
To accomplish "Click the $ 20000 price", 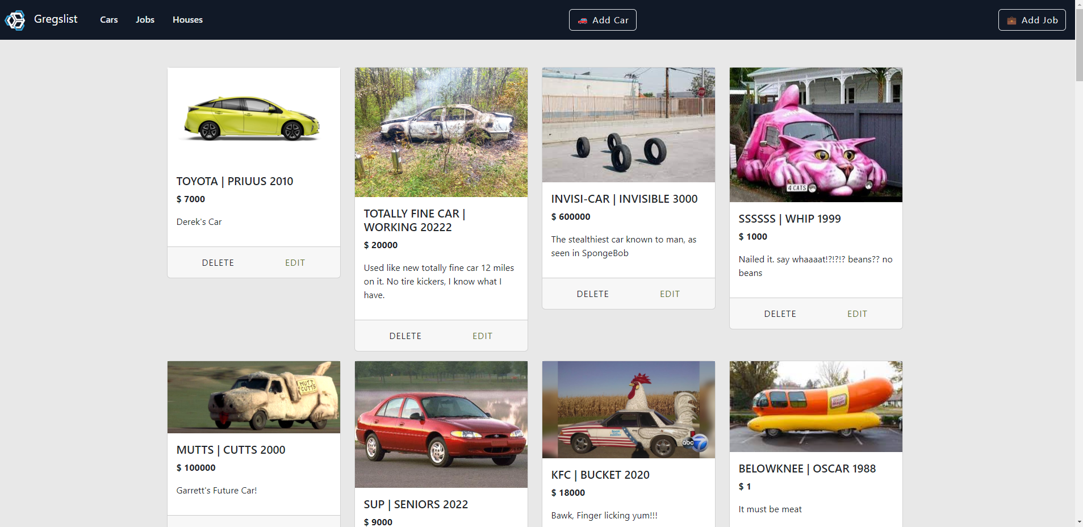I will point(380,245).
